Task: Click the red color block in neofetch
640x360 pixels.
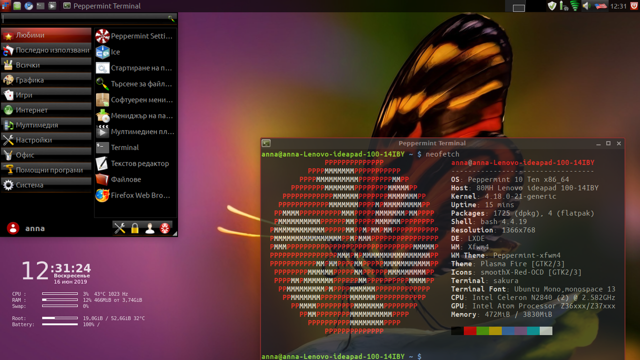Action: tap(470, 330)
